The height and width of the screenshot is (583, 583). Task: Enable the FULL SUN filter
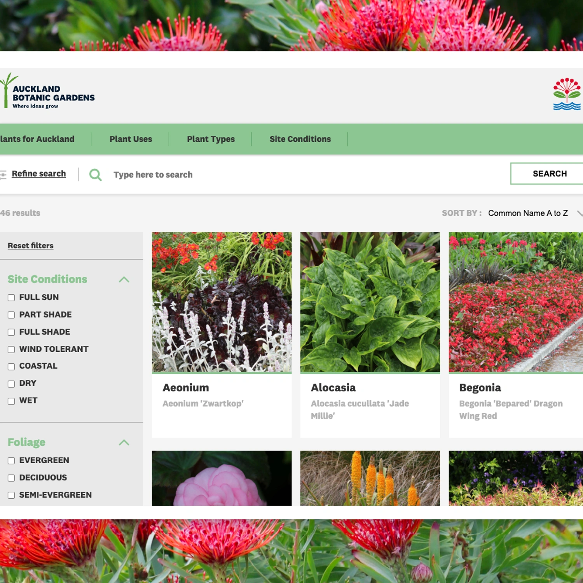pos(11,298)
